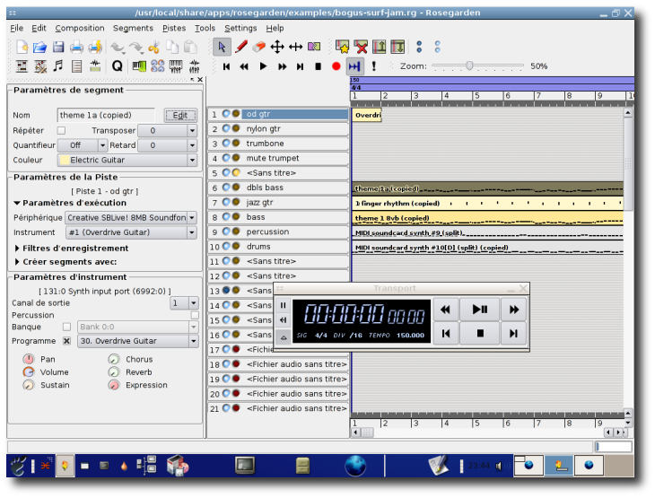Select the eraser tool in toolbar
This screenshot has height=498, width=655.
pos(259,47)
